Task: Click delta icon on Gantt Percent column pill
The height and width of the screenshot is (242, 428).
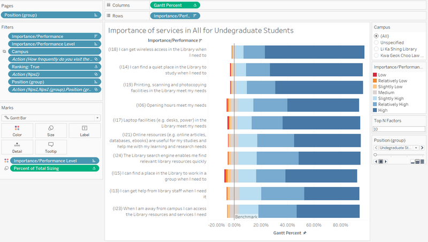Action: [x=195, y=5]
